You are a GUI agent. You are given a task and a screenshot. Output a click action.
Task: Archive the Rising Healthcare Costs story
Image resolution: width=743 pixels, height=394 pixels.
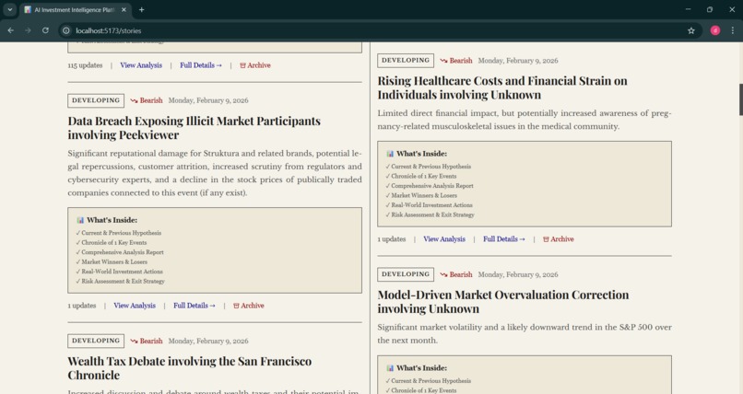(x=559, y=239)
